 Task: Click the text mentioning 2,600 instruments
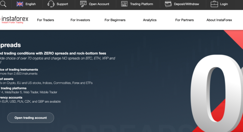[x=19, y=74]
